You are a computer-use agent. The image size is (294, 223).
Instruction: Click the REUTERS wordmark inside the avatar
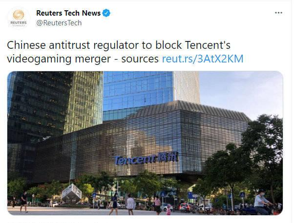(x=19, y=22)
